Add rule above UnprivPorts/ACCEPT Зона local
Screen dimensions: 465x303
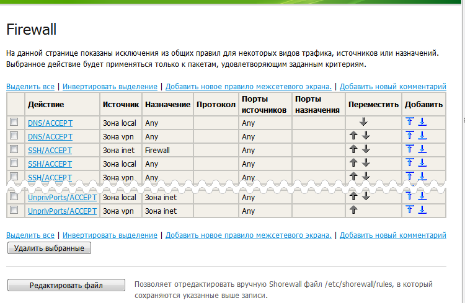[410, 196]
